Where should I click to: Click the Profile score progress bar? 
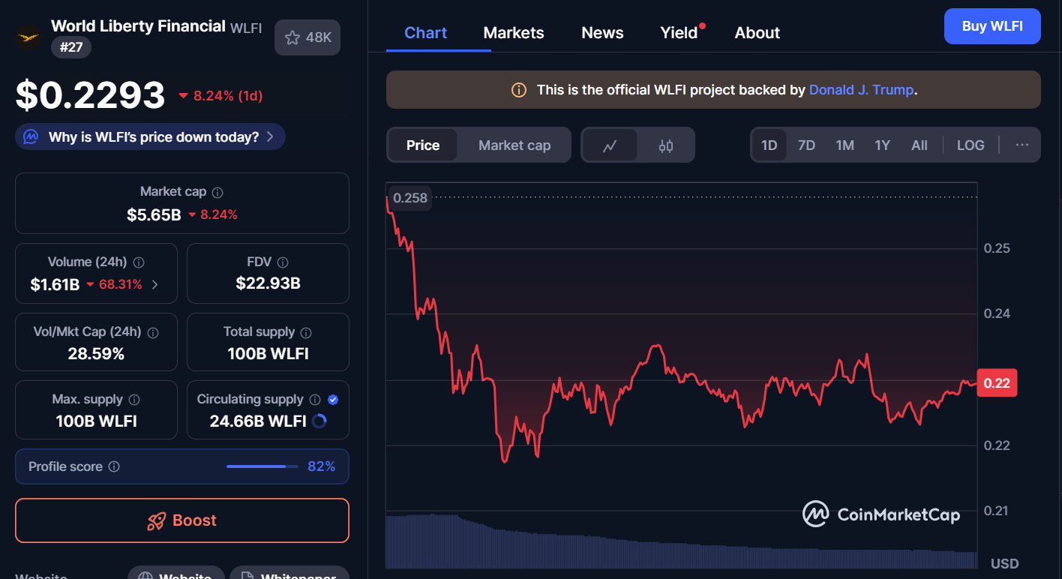(x=261, y=466)
